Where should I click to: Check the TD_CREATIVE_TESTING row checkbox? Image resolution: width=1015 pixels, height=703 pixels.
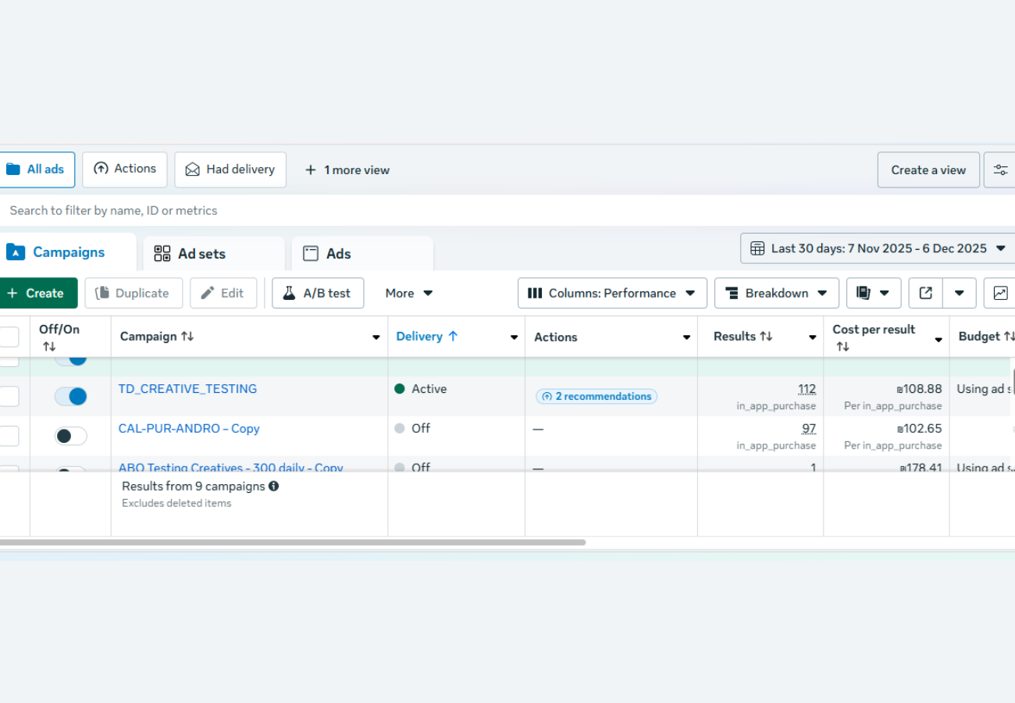click(x=9, y=396)
